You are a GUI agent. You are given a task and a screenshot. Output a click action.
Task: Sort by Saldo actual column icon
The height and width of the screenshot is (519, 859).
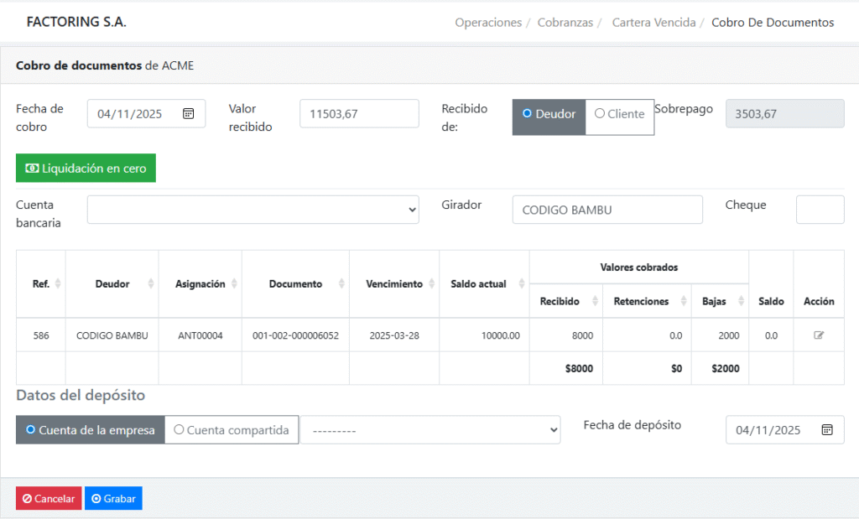(x=522, y=284)
